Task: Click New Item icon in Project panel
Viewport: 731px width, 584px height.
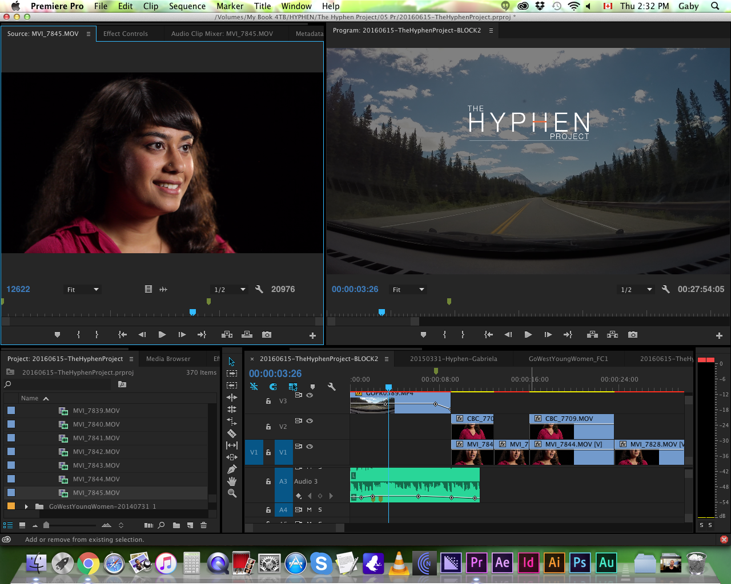Action: click(190, 525)
